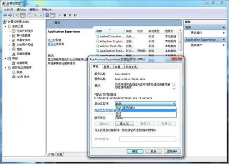
Task: Choose 自动(延迟启动) from the dropdown list
Action: coord(146,108)
